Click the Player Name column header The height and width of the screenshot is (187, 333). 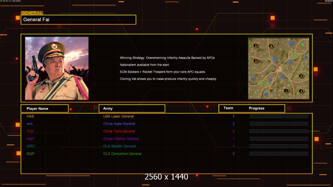point(45,108)
